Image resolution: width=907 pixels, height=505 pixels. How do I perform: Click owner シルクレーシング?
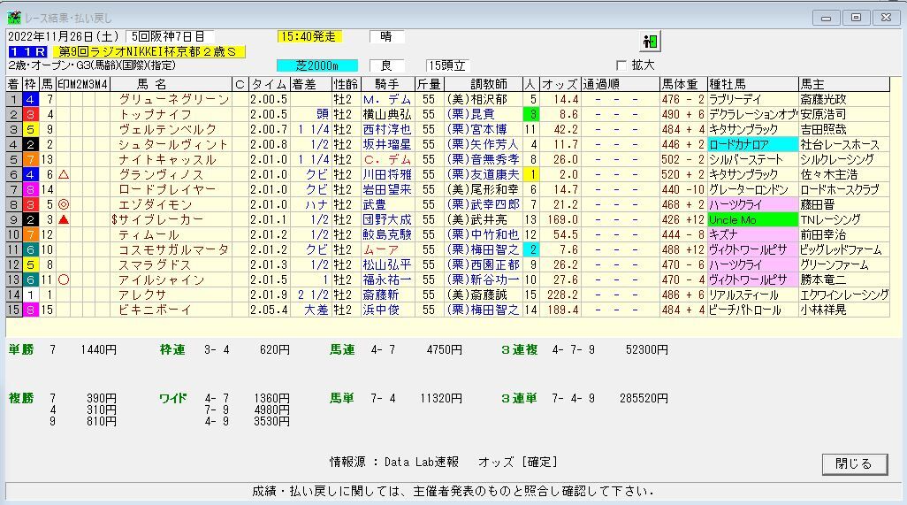click(837, 160)
